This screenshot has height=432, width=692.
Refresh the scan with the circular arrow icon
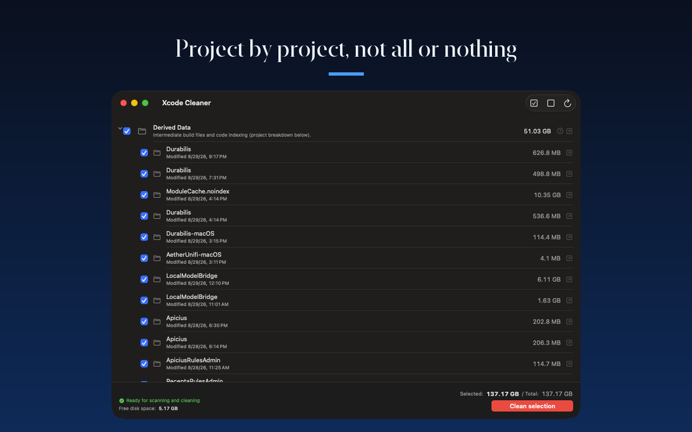click(x=568, y=103)
